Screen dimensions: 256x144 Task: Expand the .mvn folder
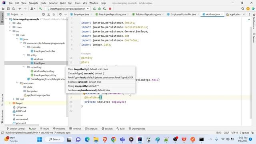(10, 27)
